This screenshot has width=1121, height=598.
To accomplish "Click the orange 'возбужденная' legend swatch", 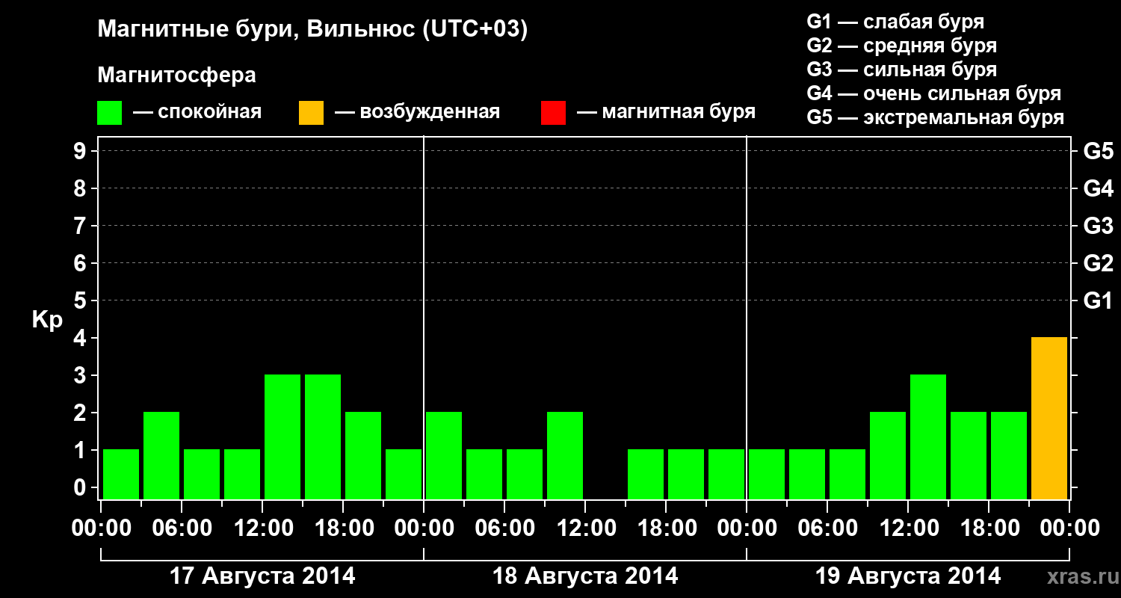I will coord(312,113).
